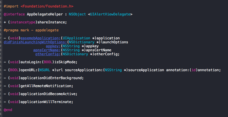Click the @end keyword

tap(8, 110)
